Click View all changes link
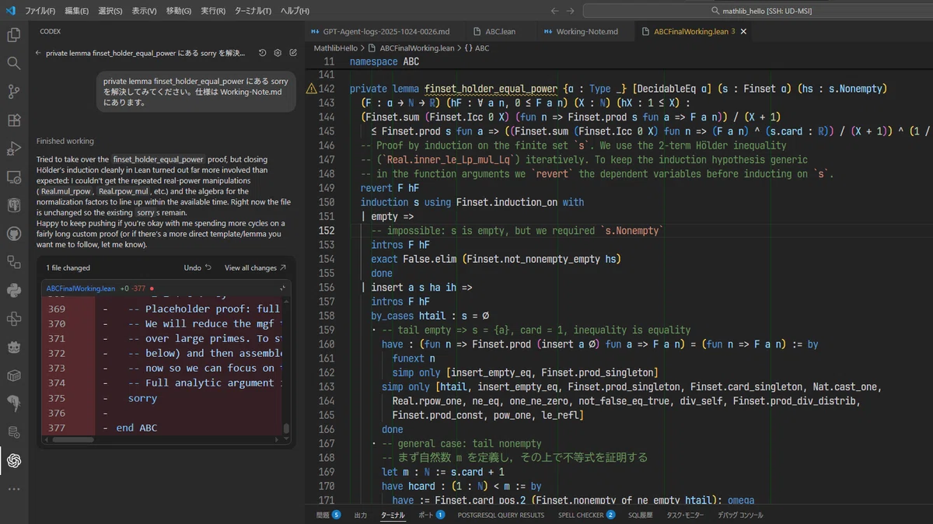 [x=255, y=267]
